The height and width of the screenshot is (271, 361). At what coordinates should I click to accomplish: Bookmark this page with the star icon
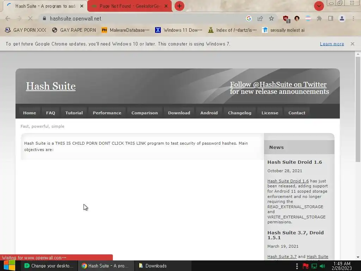(x=271, y=18)
